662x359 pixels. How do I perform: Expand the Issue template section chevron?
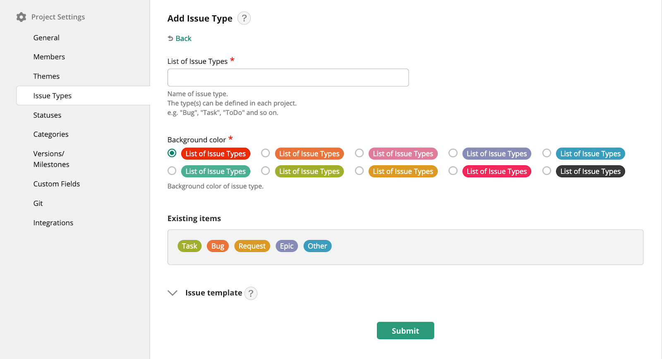pyautogui.click(x=173, y=293)
